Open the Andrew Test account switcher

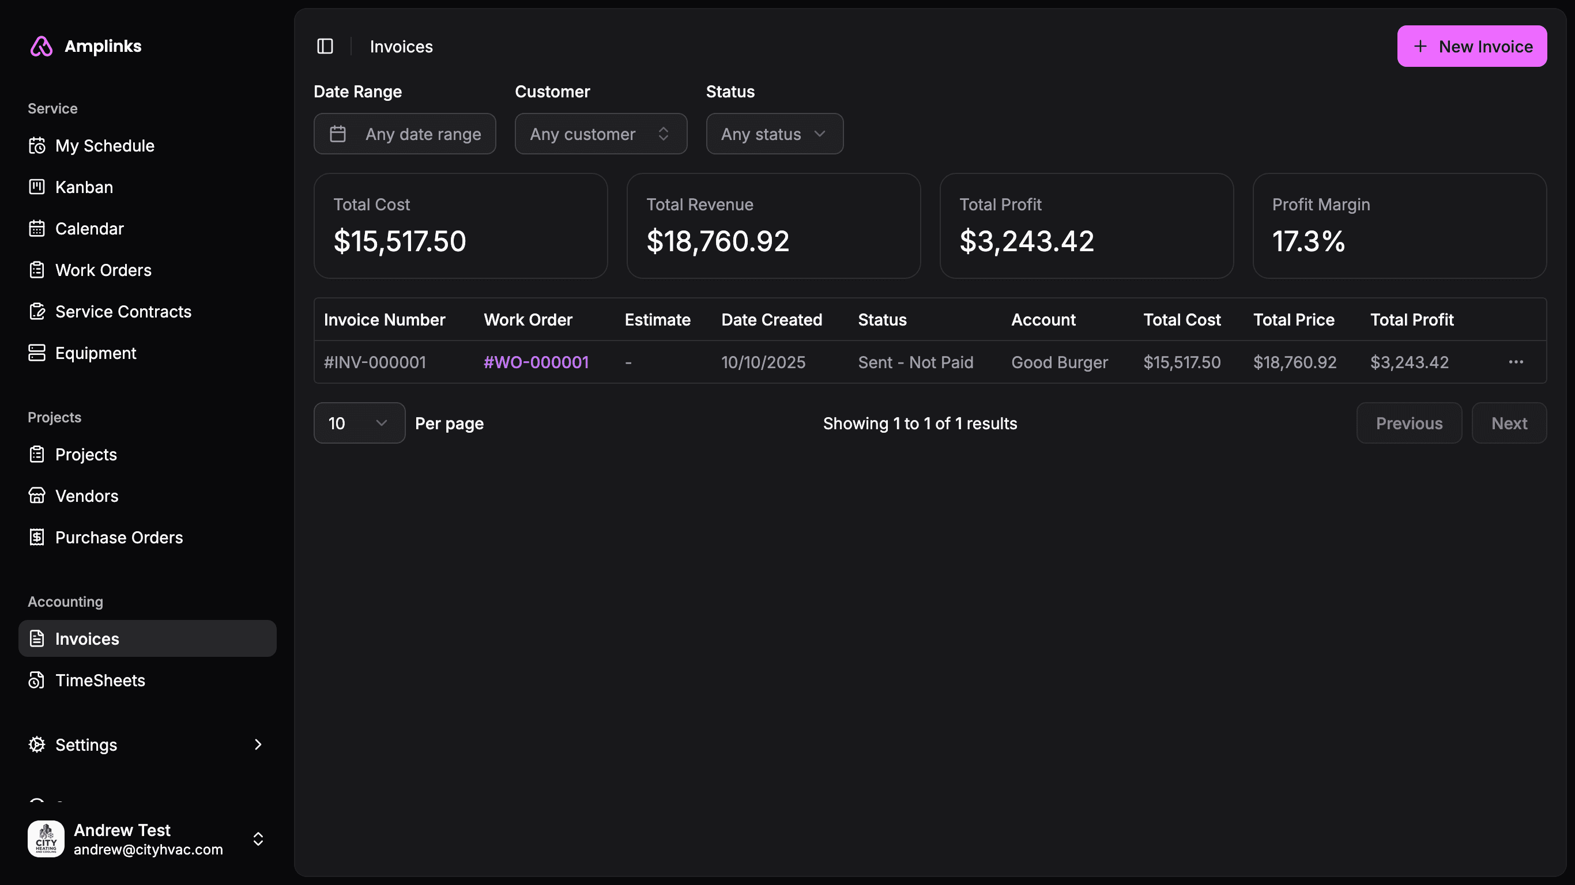tap(257, 839)
